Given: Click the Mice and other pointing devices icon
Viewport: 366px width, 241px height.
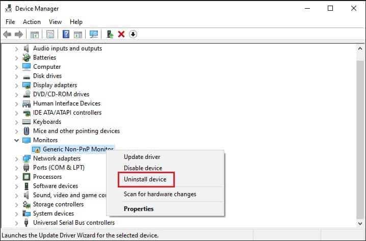Looking at the screenshot, I should tap(27, 131).
